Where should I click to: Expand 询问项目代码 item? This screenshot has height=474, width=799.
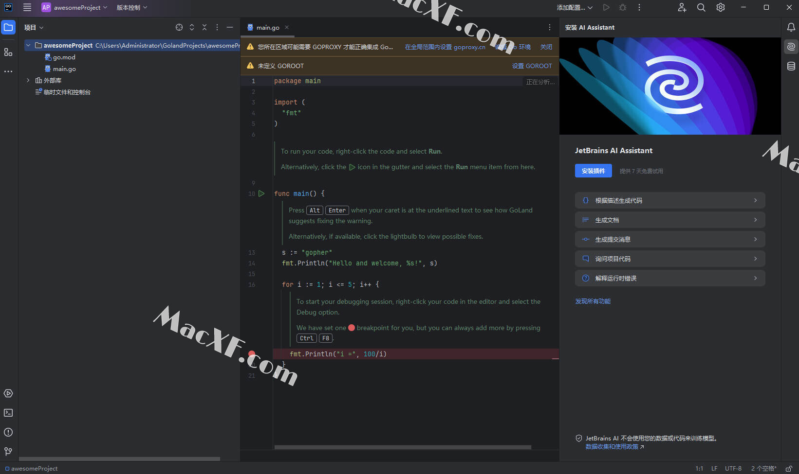tap(670, 259)
